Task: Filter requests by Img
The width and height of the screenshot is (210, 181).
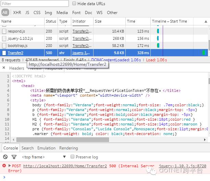Action: (x=48, y=13)
